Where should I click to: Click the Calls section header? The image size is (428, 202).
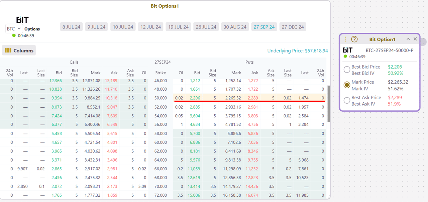coord(74,62)
